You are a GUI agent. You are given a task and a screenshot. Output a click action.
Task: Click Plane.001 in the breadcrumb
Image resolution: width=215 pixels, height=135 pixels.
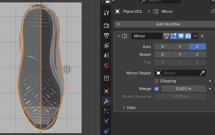(132, 11)
